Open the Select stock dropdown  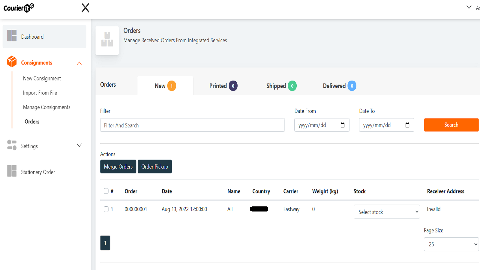click(x=386, y=212)
